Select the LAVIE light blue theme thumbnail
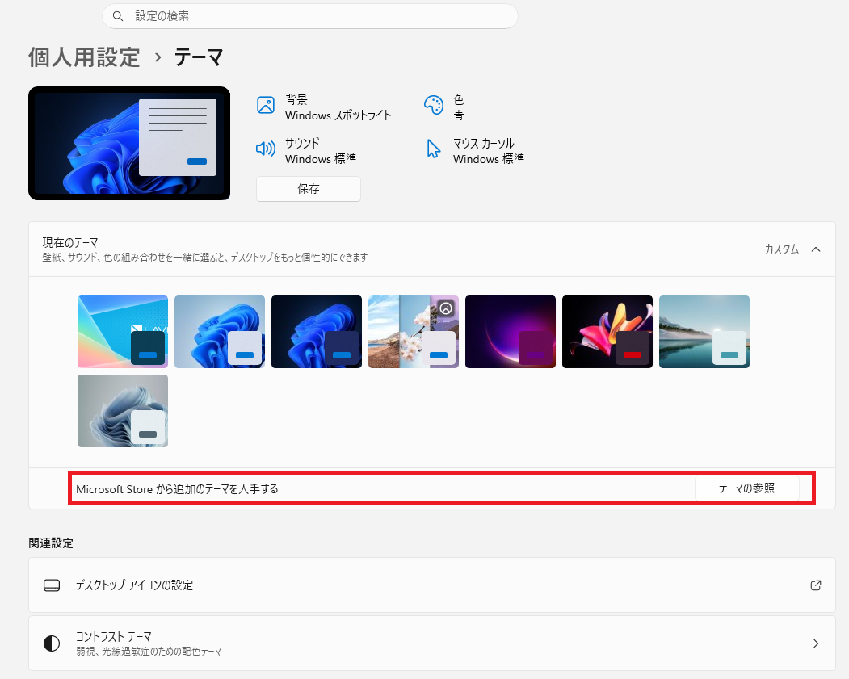The image size is (849, 679). coord(123,332)
